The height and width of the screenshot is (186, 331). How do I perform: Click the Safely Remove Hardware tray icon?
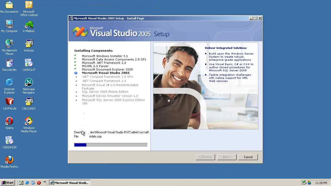[304, 183]
